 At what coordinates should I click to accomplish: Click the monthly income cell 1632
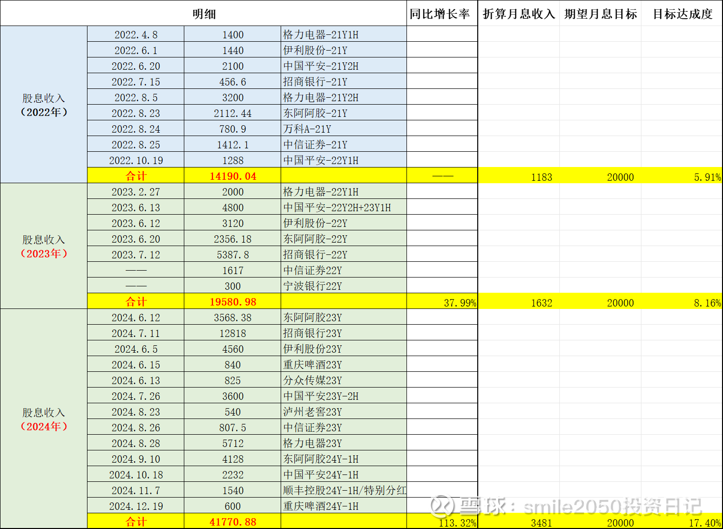click(x=519, y=302)
